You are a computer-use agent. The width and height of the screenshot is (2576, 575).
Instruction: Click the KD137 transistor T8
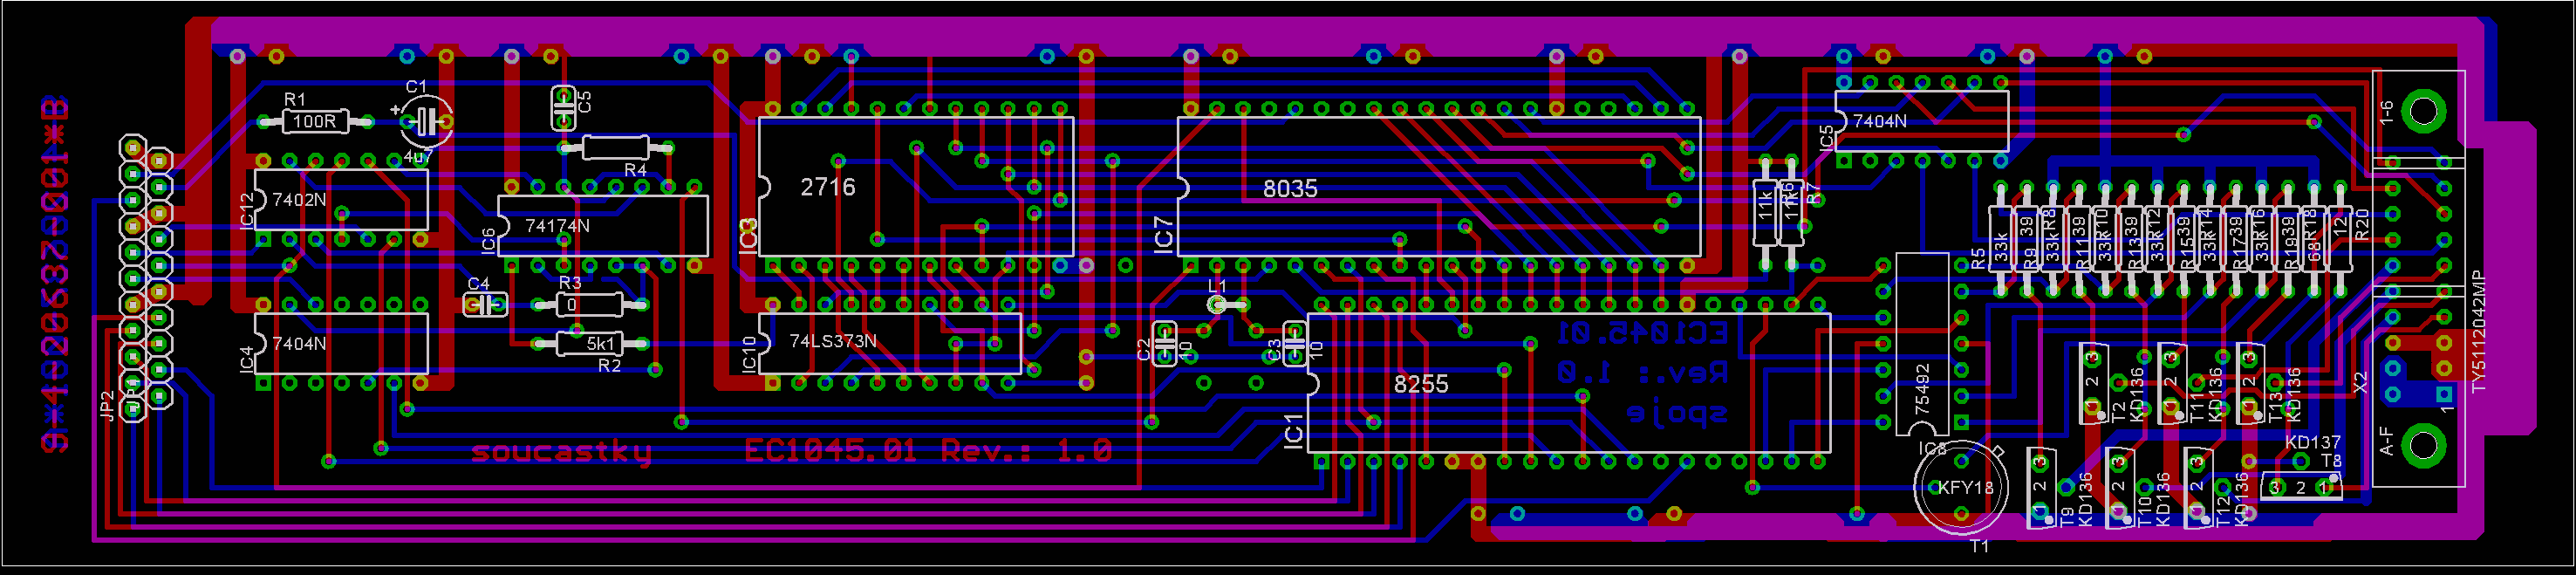(2300, 487)
